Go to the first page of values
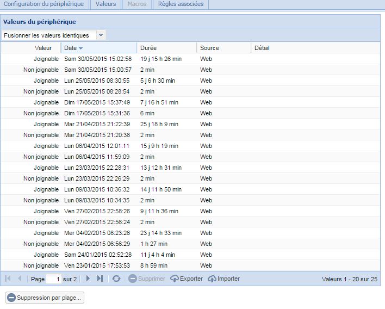The height and width of the screenshot is (309, 385). (8, 279)
